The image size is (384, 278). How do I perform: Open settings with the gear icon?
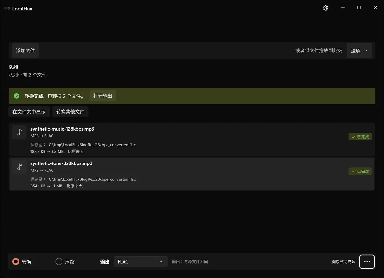pyautogui.click(x=326, y=8)
